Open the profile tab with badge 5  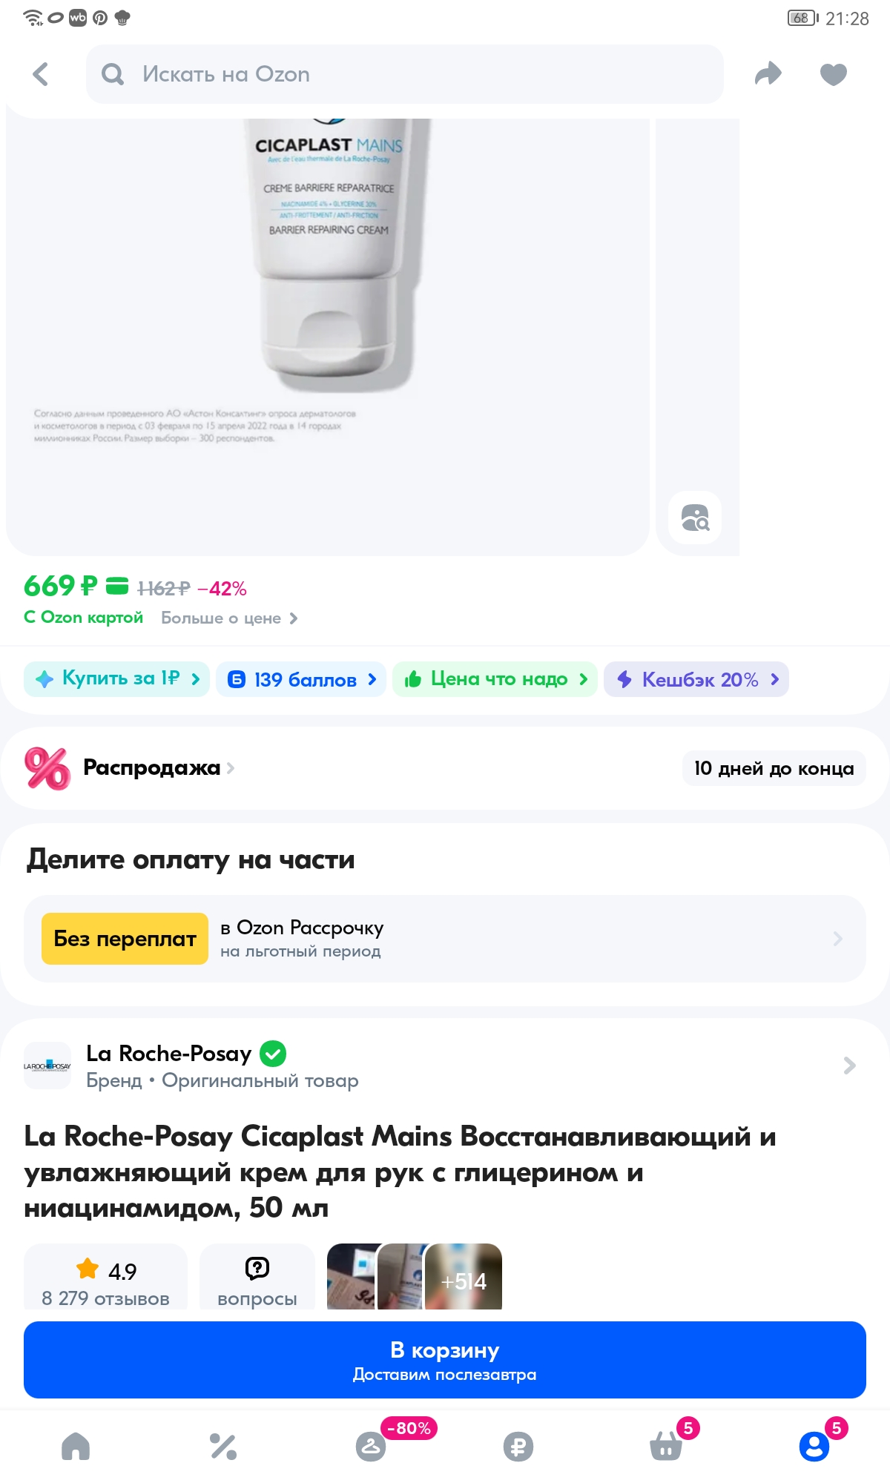click(814, 1446)
